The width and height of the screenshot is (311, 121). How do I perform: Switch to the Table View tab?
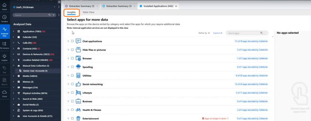click(88, 12)
